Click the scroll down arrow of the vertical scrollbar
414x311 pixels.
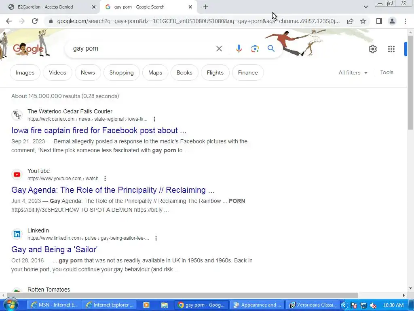pos(410,288)
